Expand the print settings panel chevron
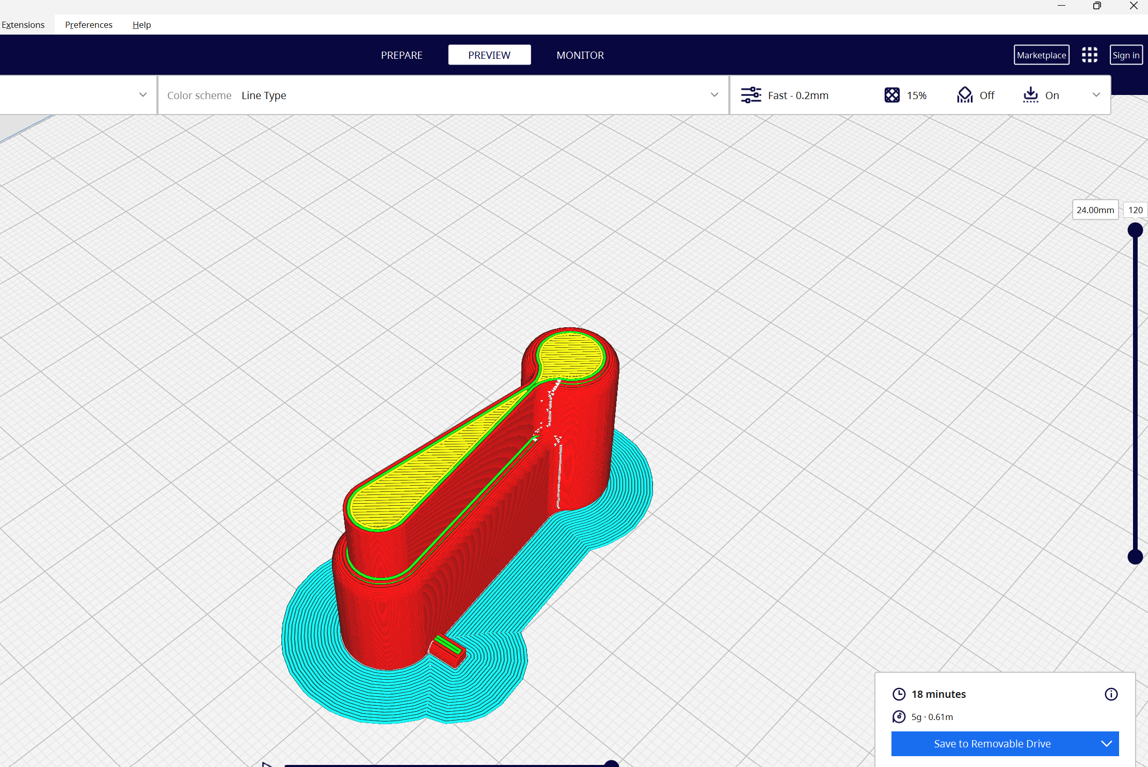Image resolution: width=1148 pixels, height=767 pixels. [x=1096, y=95]
